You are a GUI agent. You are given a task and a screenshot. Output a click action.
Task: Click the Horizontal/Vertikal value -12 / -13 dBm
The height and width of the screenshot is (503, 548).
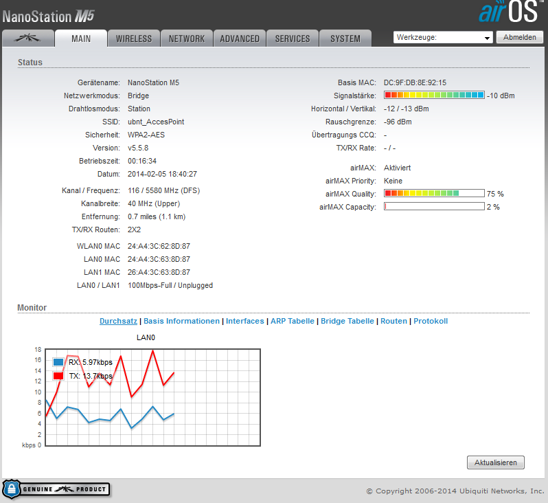pos(406,109)
